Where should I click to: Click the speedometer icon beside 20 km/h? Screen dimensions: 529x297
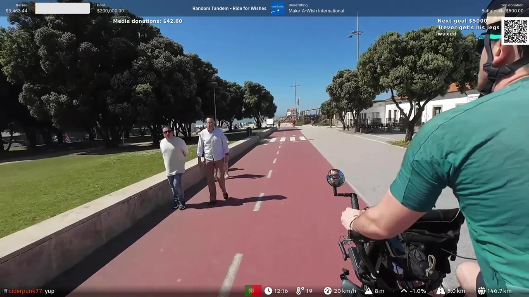328,291
